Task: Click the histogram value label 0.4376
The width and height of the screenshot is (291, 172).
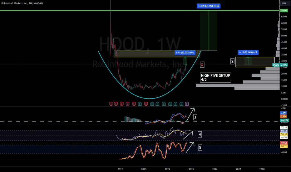Action: click(284, 120)
